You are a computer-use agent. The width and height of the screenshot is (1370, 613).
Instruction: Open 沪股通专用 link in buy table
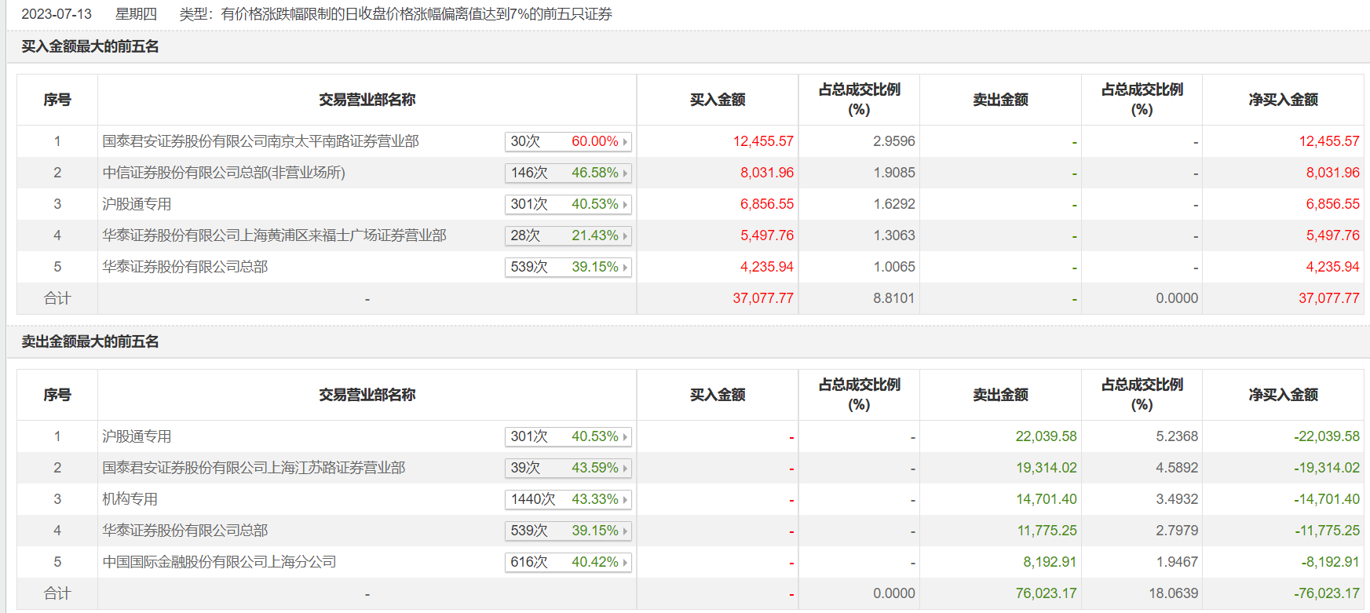(137, 204)
